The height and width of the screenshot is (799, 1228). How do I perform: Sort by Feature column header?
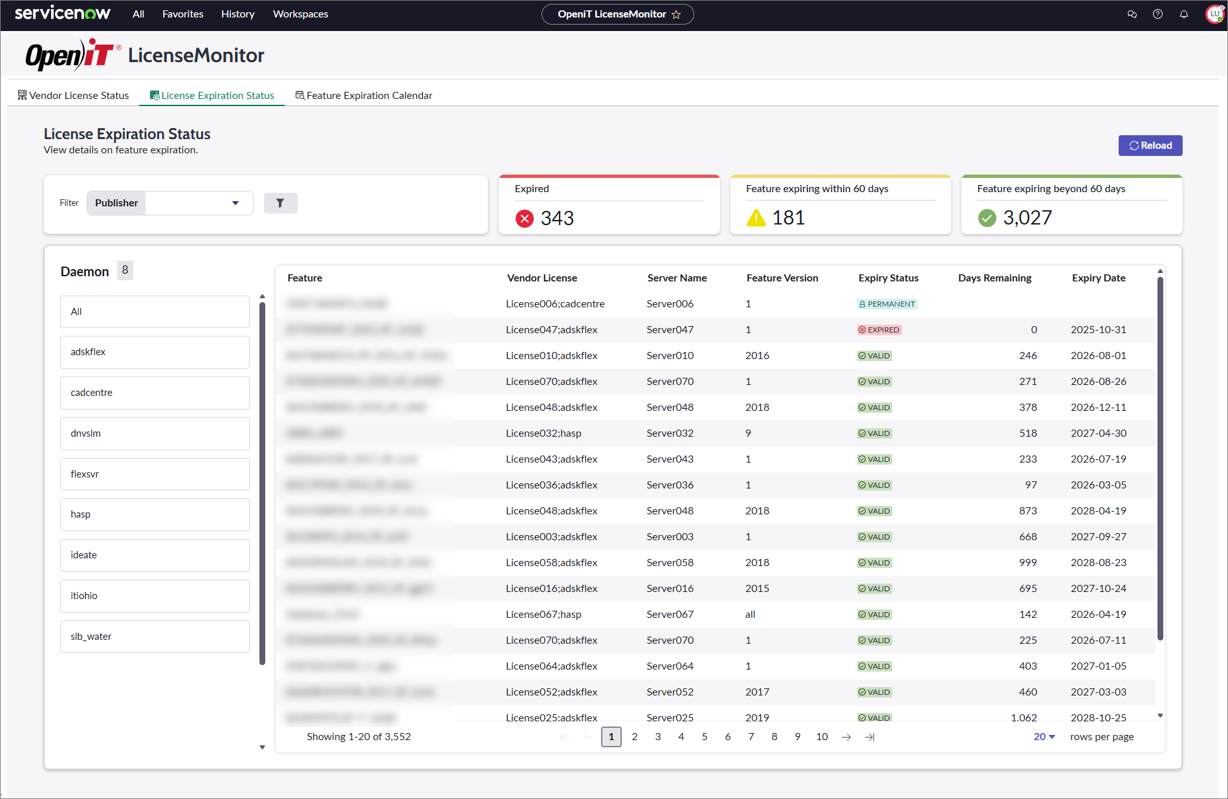(305, 278)
